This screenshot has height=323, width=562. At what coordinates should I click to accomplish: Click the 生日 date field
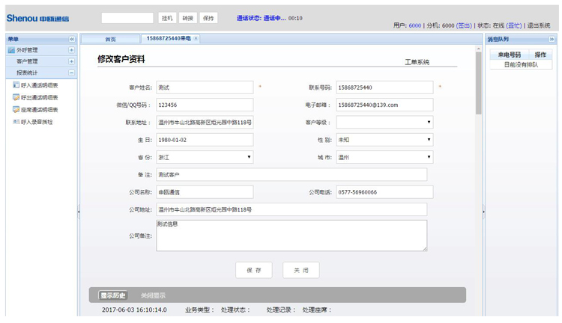pyautogui.click(x=205, y=140)
